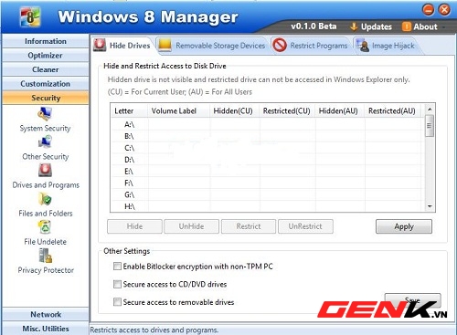
Task: Open the System Security icon
Action: pos(45,114)
